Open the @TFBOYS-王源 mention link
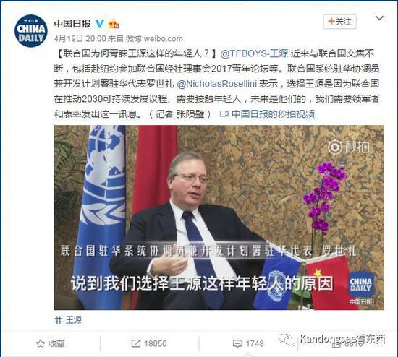 pos(254,53)
